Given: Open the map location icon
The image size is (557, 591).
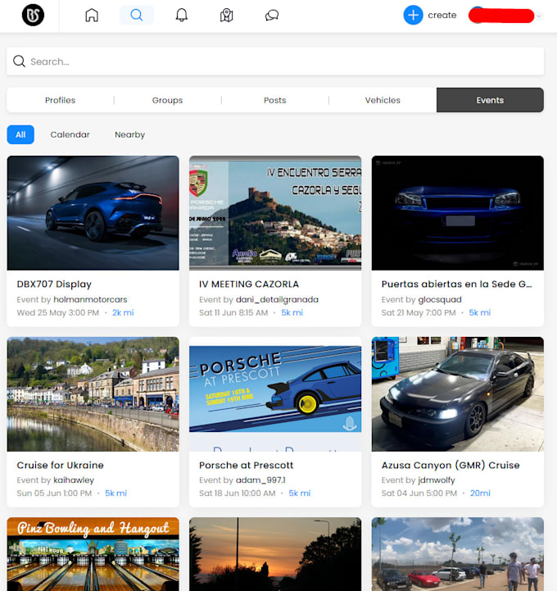Looking at the screenshot, I should [x=226, y=15].
